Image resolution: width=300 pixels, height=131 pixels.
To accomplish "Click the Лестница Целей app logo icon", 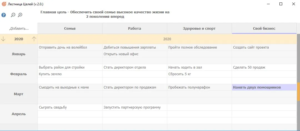I will 4,4.
